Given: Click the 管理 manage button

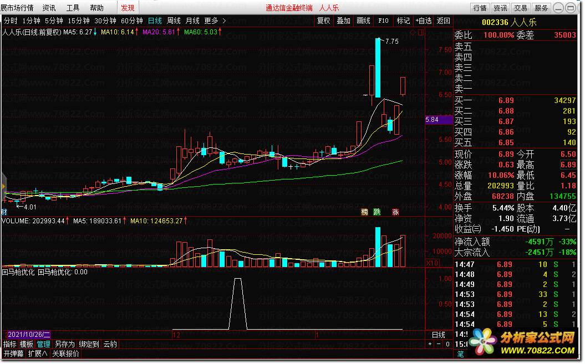Looking at the screenshot, I should click(43, 344).
